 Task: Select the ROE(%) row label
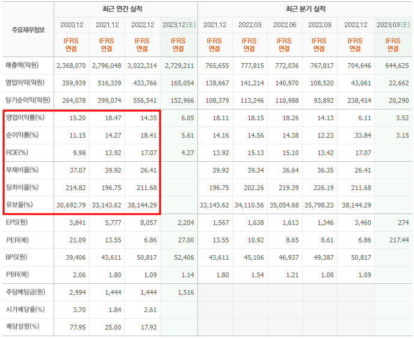tap(17, 152)
